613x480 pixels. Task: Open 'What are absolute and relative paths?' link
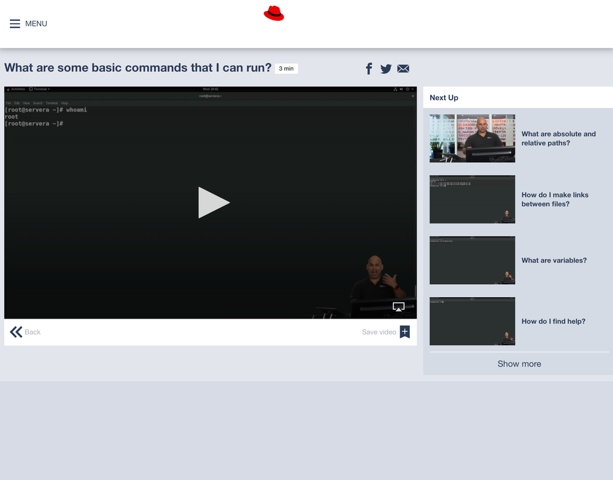click(x=558, y=138)
